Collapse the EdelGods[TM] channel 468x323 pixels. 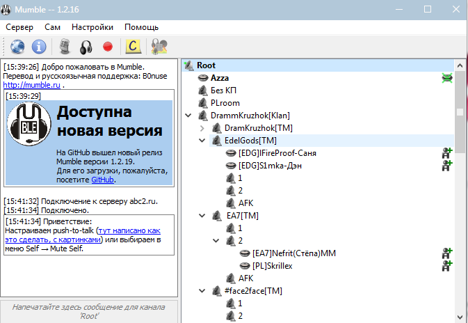(x=202, y=141)
